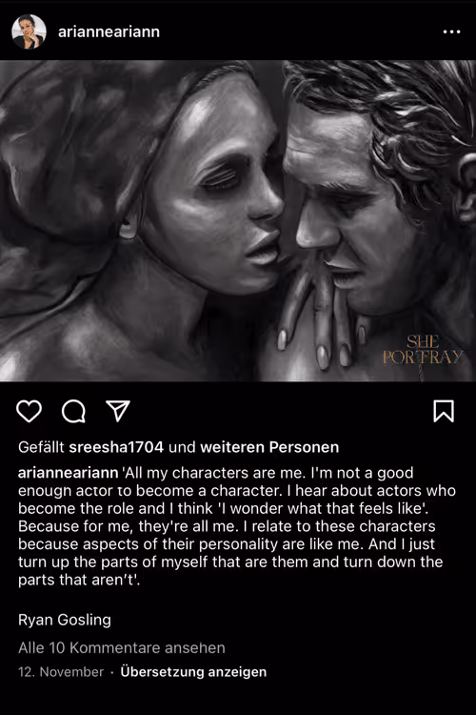
Task: Tap the Ryan Gosling attribution line
Action: point(65,620)
